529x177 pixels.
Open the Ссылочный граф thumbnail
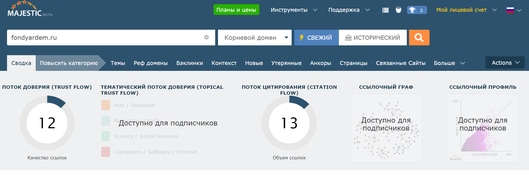[x=386, y=128]
